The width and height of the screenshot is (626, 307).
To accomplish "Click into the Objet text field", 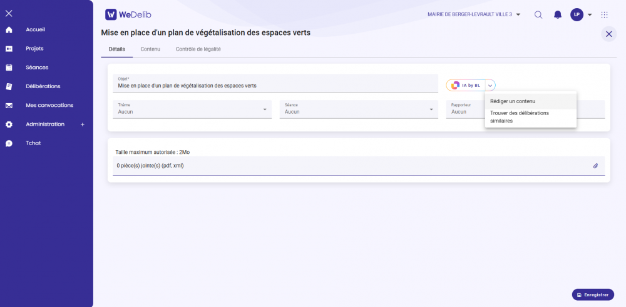I will point(275,86).
